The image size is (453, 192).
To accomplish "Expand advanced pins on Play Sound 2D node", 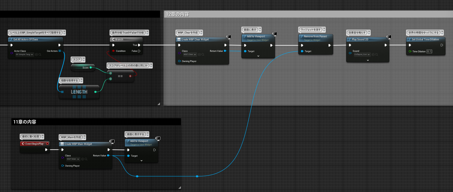I will pyautogui.click(x=368, y=60).
